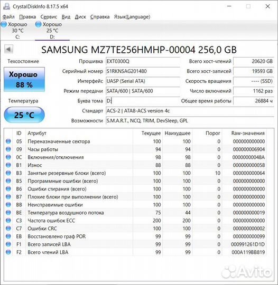Click total host reads value 20620 GB
The image size is (278, 285).
[x=254, y=61]
